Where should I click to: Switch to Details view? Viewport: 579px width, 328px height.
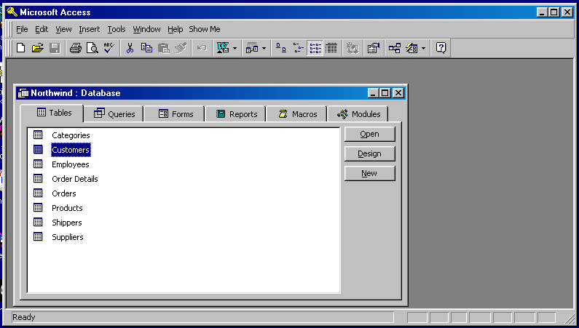click(x=331, y=48)
